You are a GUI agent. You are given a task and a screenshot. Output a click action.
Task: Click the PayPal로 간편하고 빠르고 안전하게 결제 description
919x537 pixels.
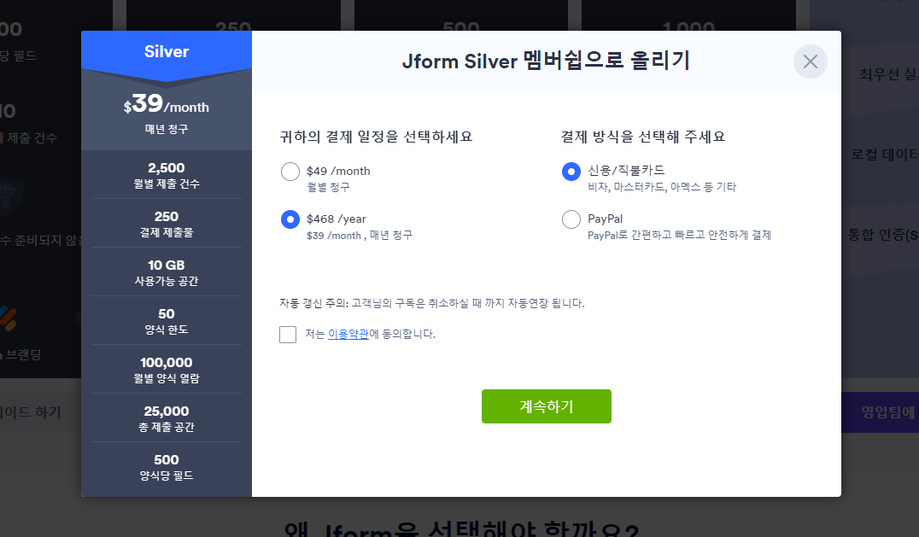pos(679,236)
